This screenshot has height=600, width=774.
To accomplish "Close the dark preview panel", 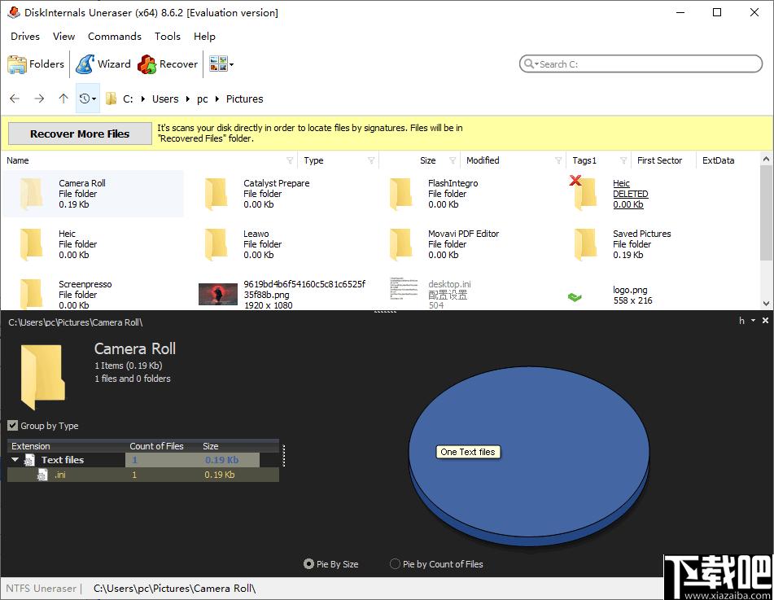I will pyautogui.click(x=765, y=321).
